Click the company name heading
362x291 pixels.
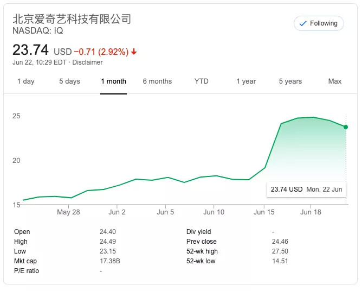[x=72, y=19]
